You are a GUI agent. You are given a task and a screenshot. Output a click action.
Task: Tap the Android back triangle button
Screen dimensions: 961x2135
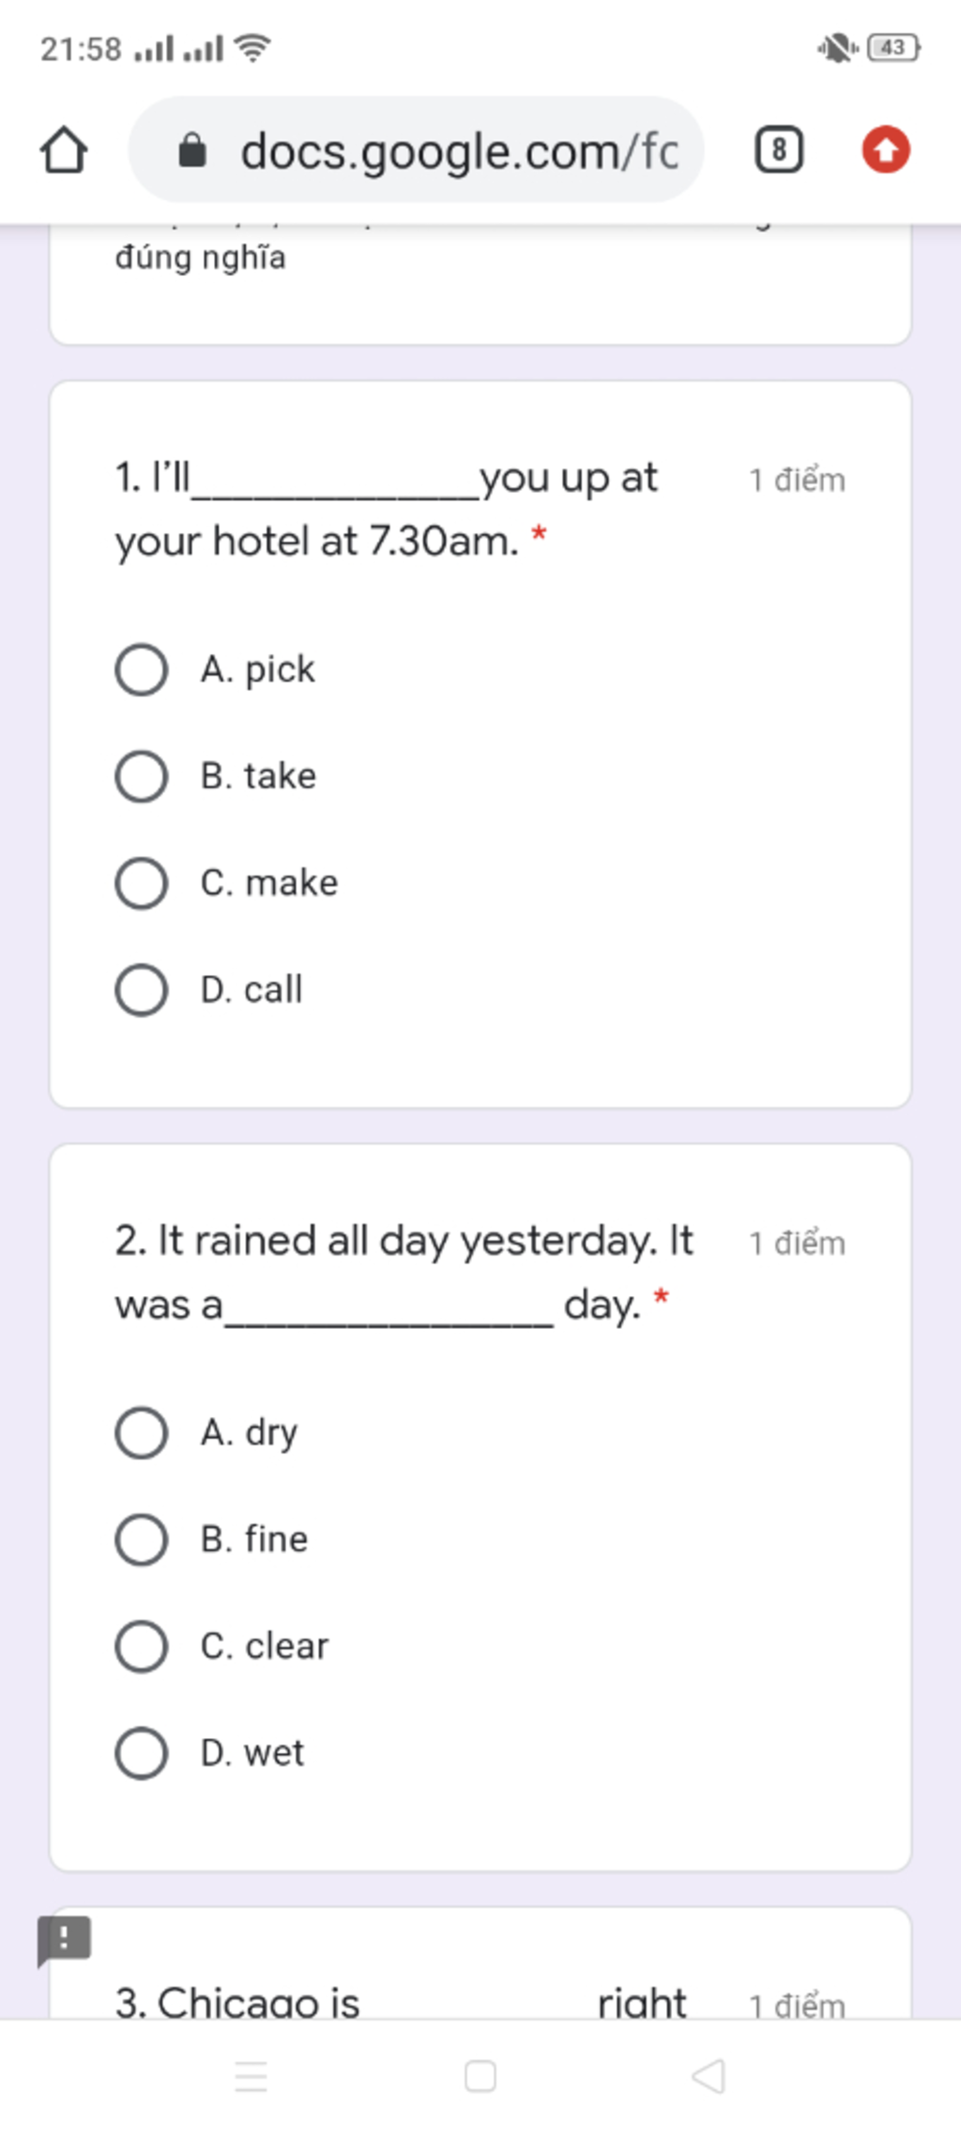pos(709,2077)
